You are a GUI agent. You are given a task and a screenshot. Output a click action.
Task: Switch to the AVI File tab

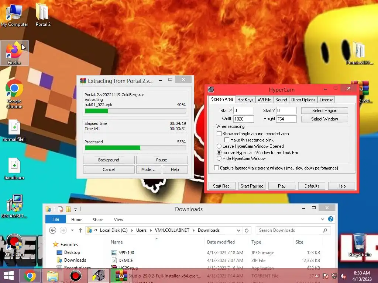pyautogui.click(x=264, y=100)
